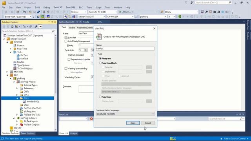Collapse the POUs folder in tree
The image size is (251, 141).
coord(17,98)
